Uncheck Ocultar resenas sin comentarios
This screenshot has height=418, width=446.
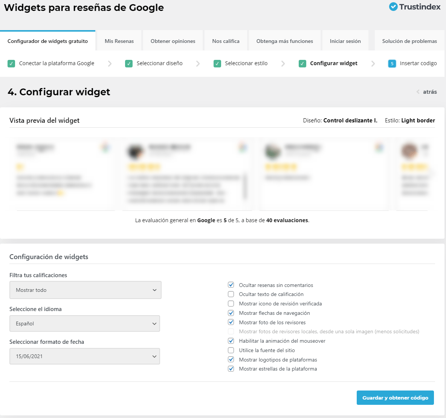231,285
